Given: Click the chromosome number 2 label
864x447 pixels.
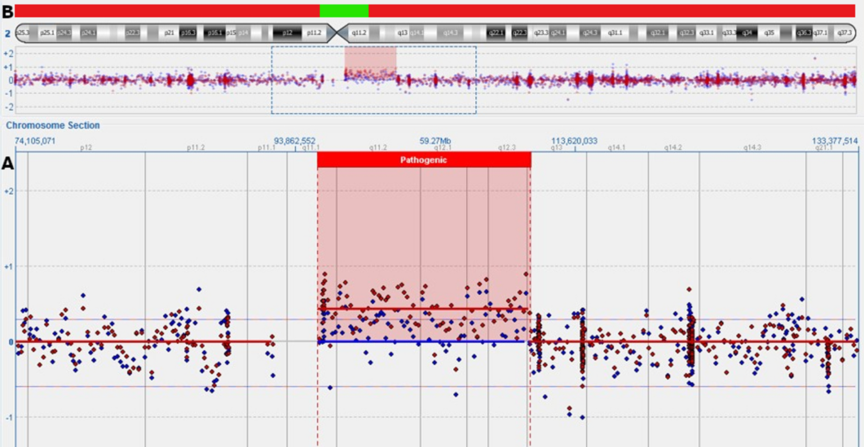Looking at the screenshot, I should (x=8, y=33).
